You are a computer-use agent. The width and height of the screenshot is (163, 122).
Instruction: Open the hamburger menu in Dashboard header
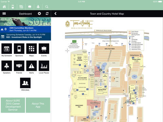coord(4,14)
